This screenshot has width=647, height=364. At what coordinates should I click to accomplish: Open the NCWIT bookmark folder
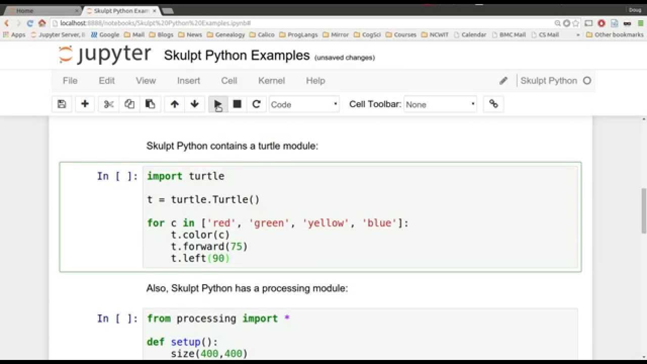pyautogui.click(x=435, y=35)
